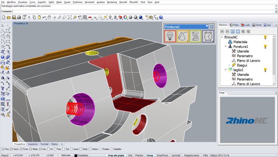Select the Polyline tool in left sidebar
The height and width of the screenshot is (157, 278).
(3, 31)
